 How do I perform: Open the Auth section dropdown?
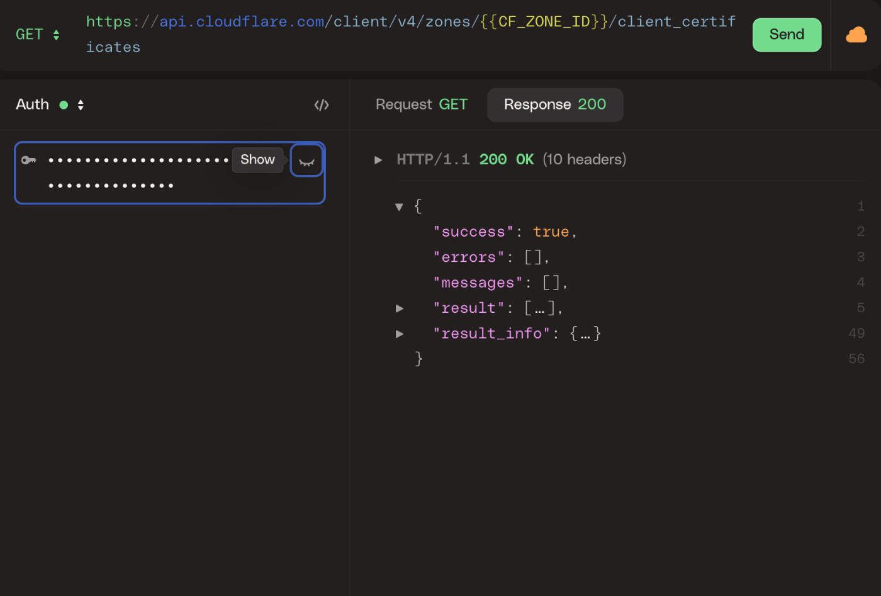coord(50,104)
